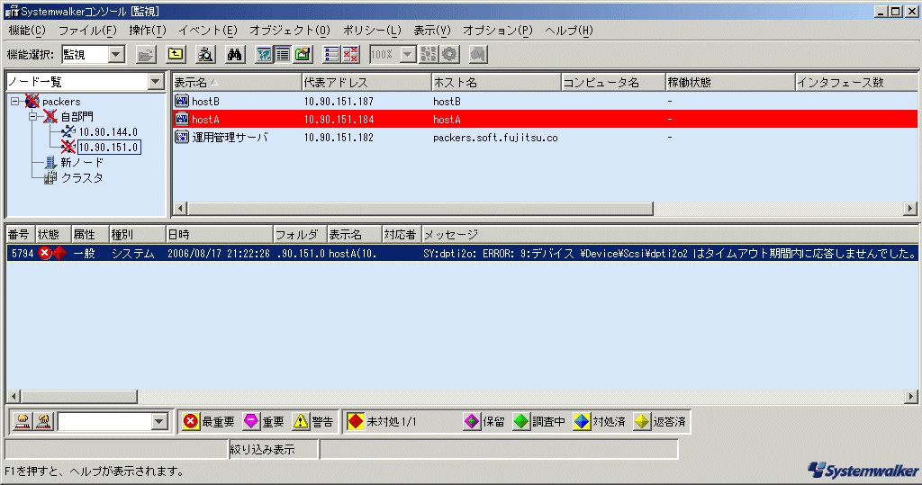The width and height of the screenshot is (922, 485).
Task: Sort events by the 日時 column header
Action: coord(220,235)
